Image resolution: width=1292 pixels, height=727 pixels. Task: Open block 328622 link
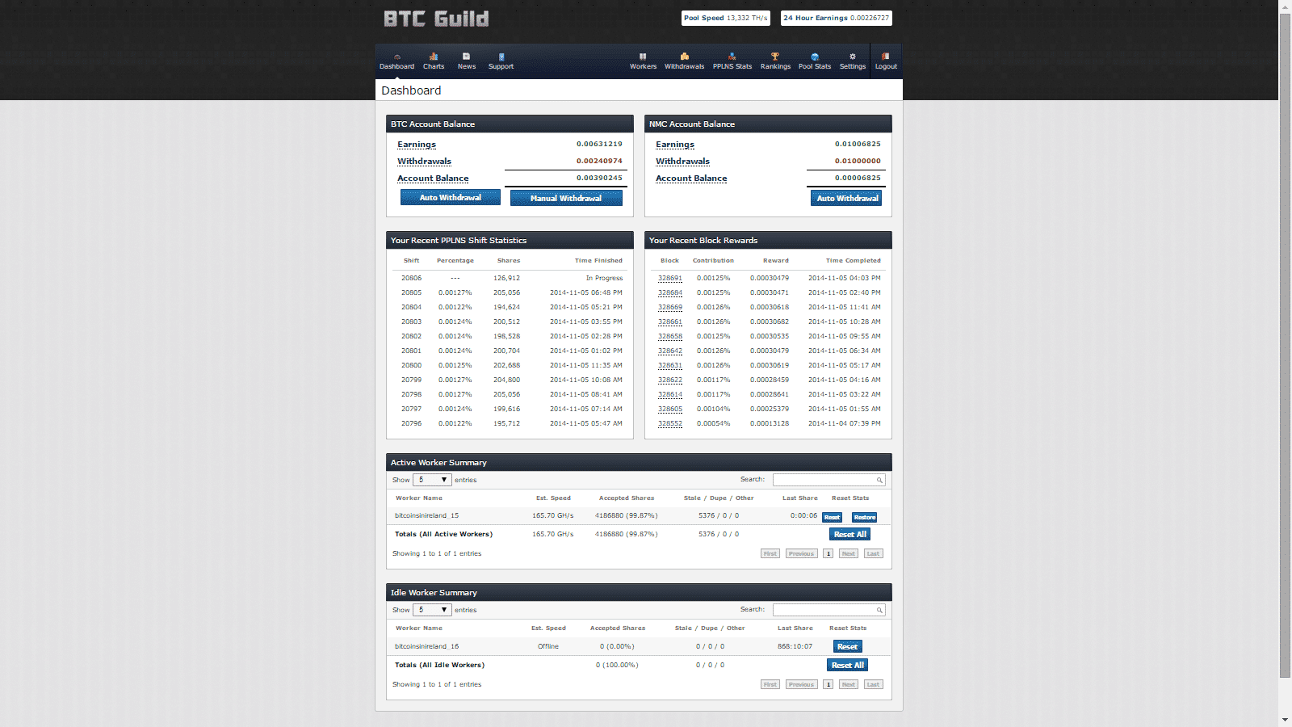670,380
